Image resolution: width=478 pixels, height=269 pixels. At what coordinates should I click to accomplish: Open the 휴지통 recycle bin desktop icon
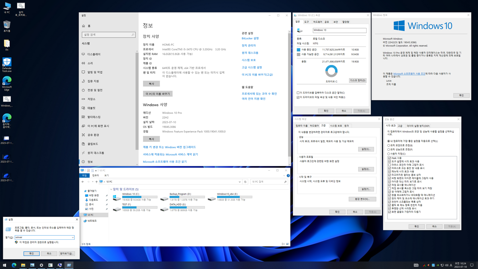click(7, 26)
